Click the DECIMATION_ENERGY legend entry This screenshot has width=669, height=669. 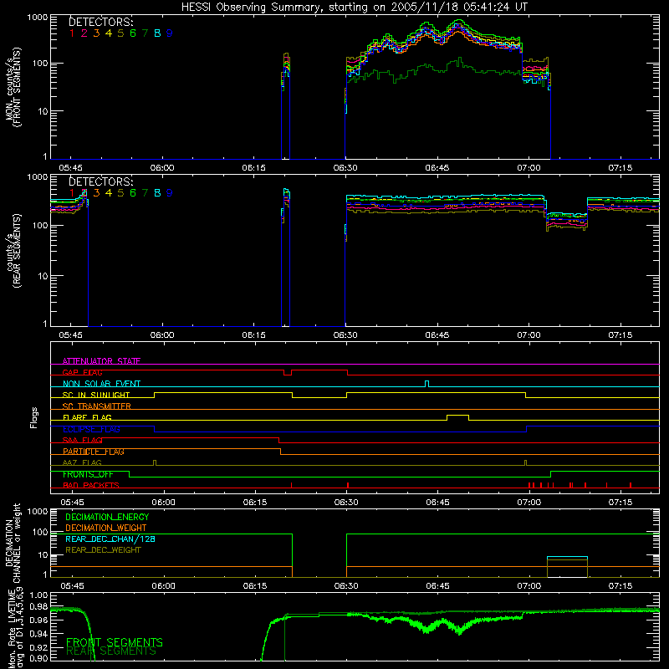(107, 517)
